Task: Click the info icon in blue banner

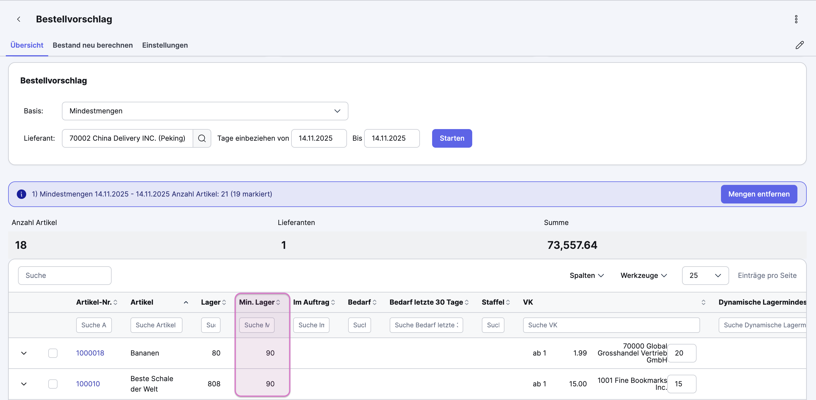Action: (x=22, y=194)
